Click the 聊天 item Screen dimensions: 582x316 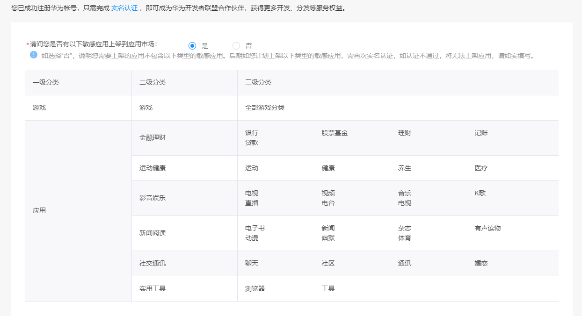252,263
